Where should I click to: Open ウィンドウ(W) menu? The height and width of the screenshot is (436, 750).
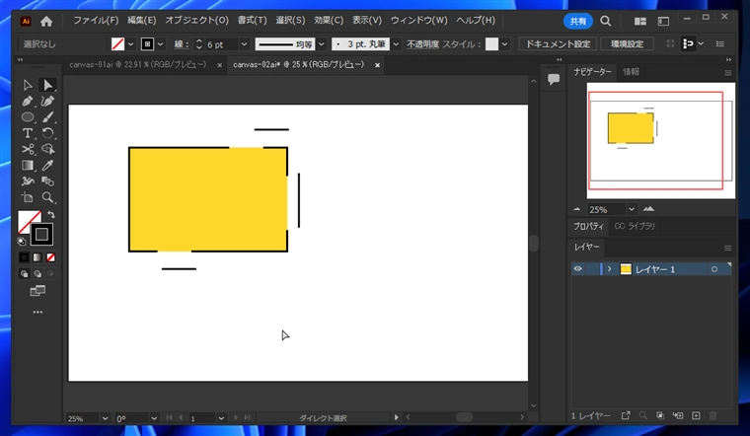pyautogui.click(x=419, y=21)
